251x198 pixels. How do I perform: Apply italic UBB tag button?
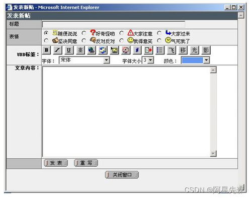pos(57,50)
